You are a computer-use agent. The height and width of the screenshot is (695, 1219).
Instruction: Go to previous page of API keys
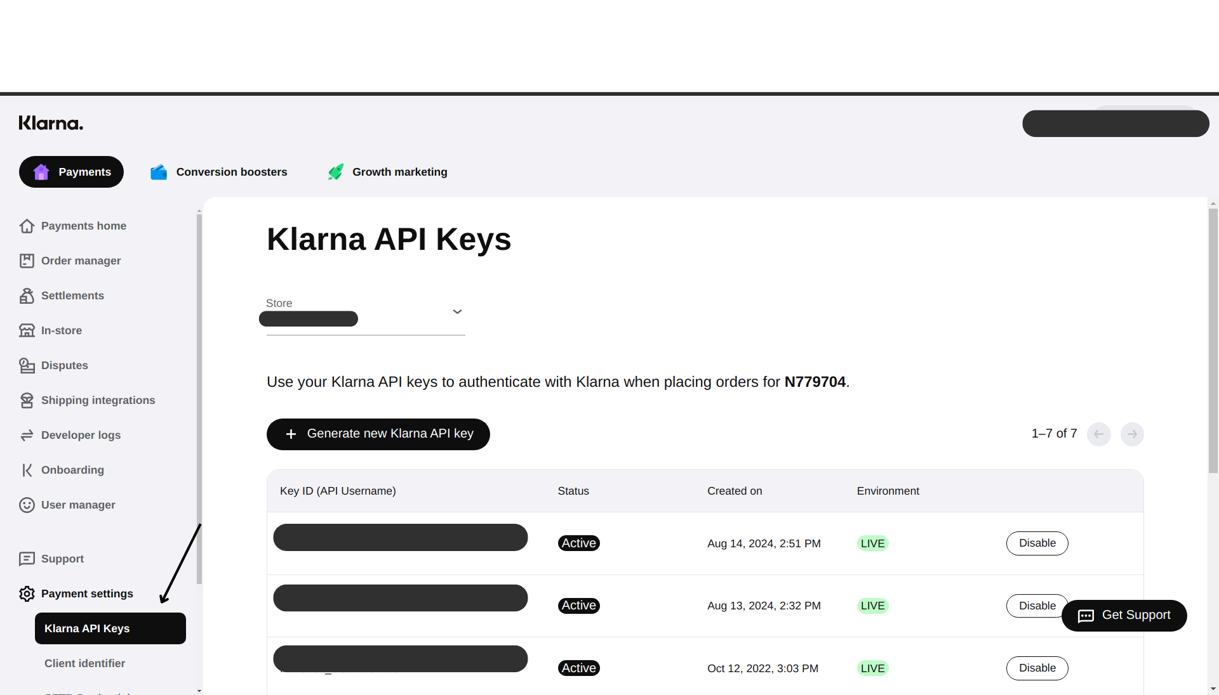tap(1099, 434)
